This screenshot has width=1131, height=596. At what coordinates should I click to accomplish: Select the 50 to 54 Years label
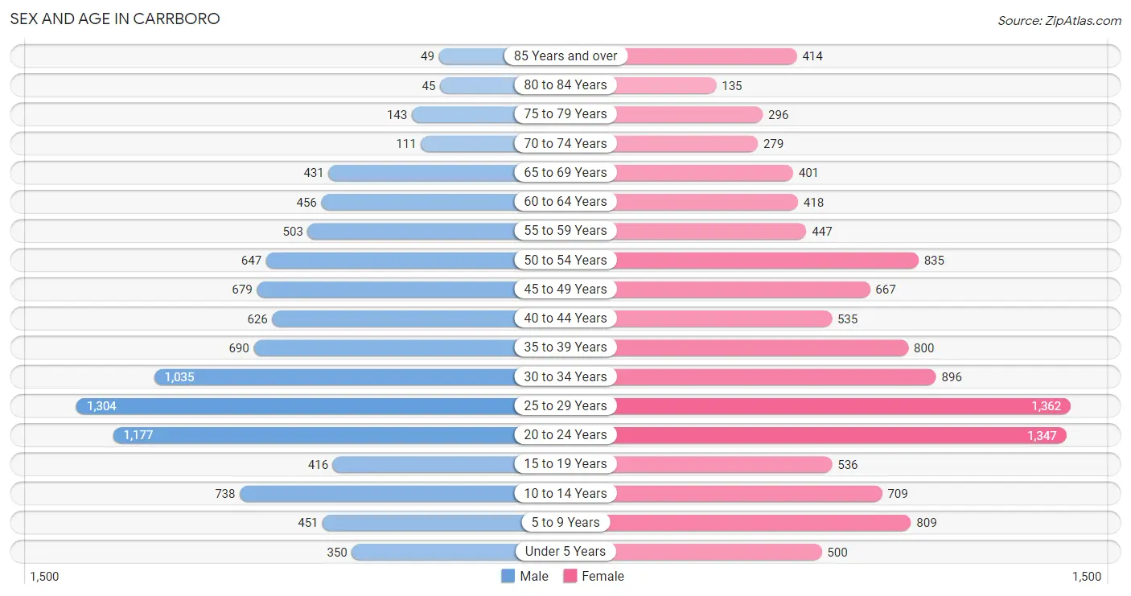point(565,260)
